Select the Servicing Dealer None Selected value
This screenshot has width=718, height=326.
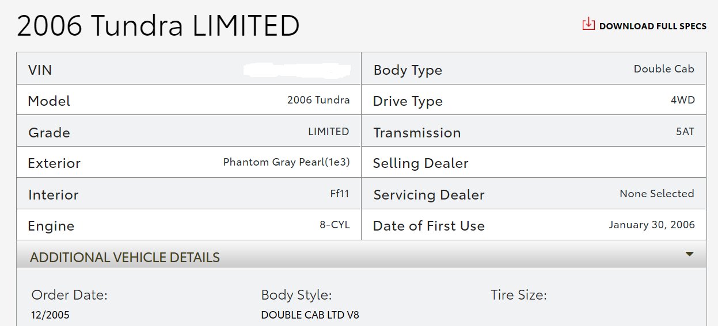coord(657,194)
